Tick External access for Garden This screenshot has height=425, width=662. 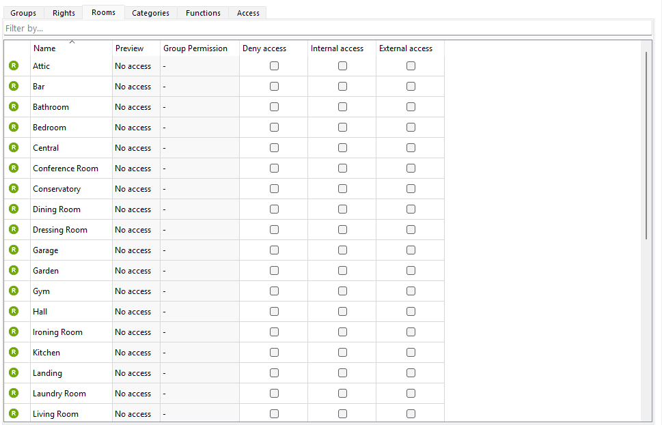pyautogui.click(x=411, y=271)
